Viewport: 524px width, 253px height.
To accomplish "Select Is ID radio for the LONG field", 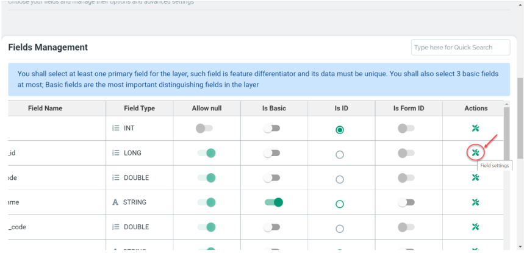I will pyautogui.click(x=340, y=154).
